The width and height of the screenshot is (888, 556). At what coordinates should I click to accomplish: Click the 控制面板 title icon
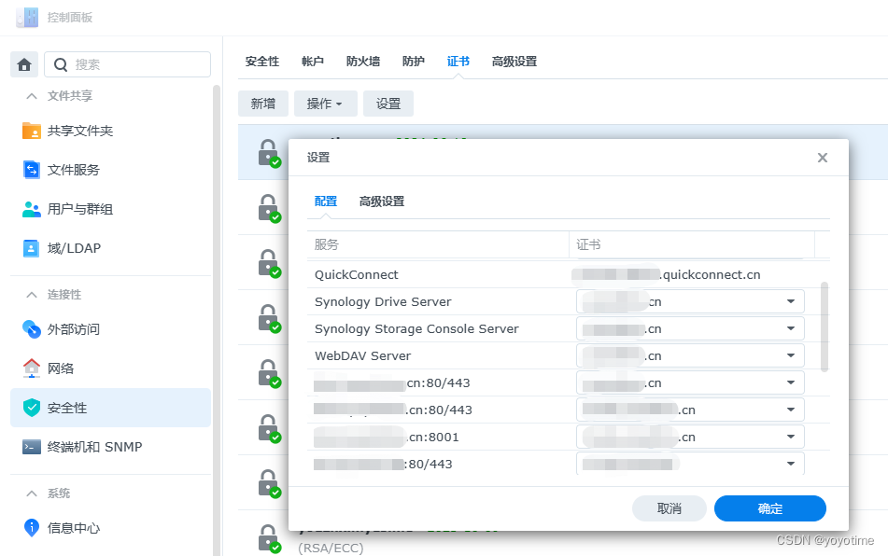[26, 16]
